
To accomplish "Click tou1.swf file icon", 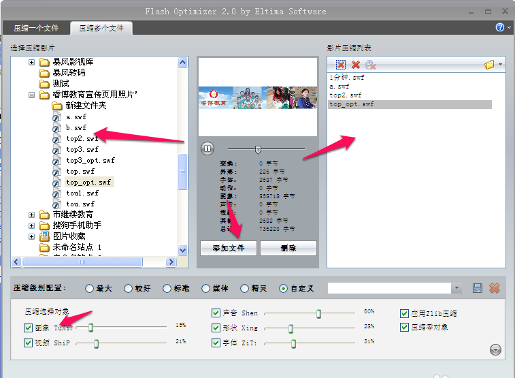I will click(56, 193).
